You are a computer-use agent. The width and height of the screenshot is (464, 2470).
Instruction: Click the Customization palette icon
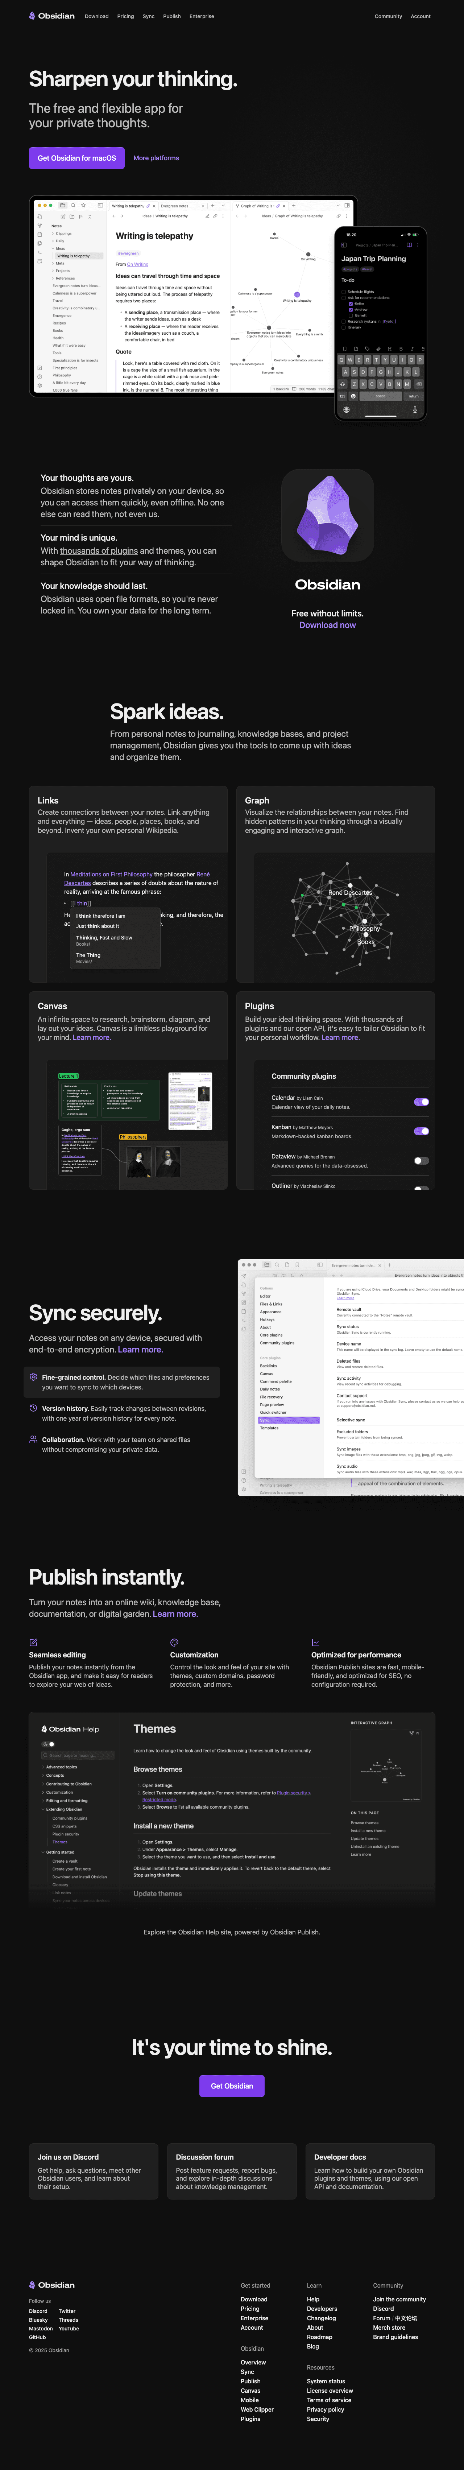click(x=174, y=1643)
